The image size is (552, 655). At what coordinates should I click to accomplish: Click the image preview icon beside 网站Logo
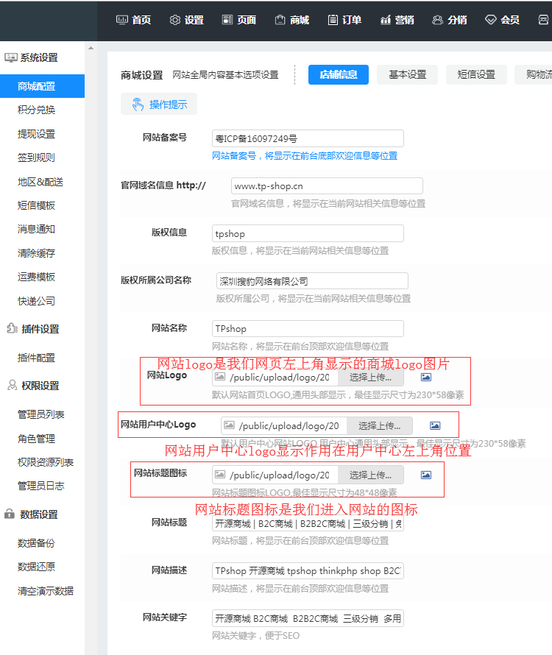click(x=426, y=377)
